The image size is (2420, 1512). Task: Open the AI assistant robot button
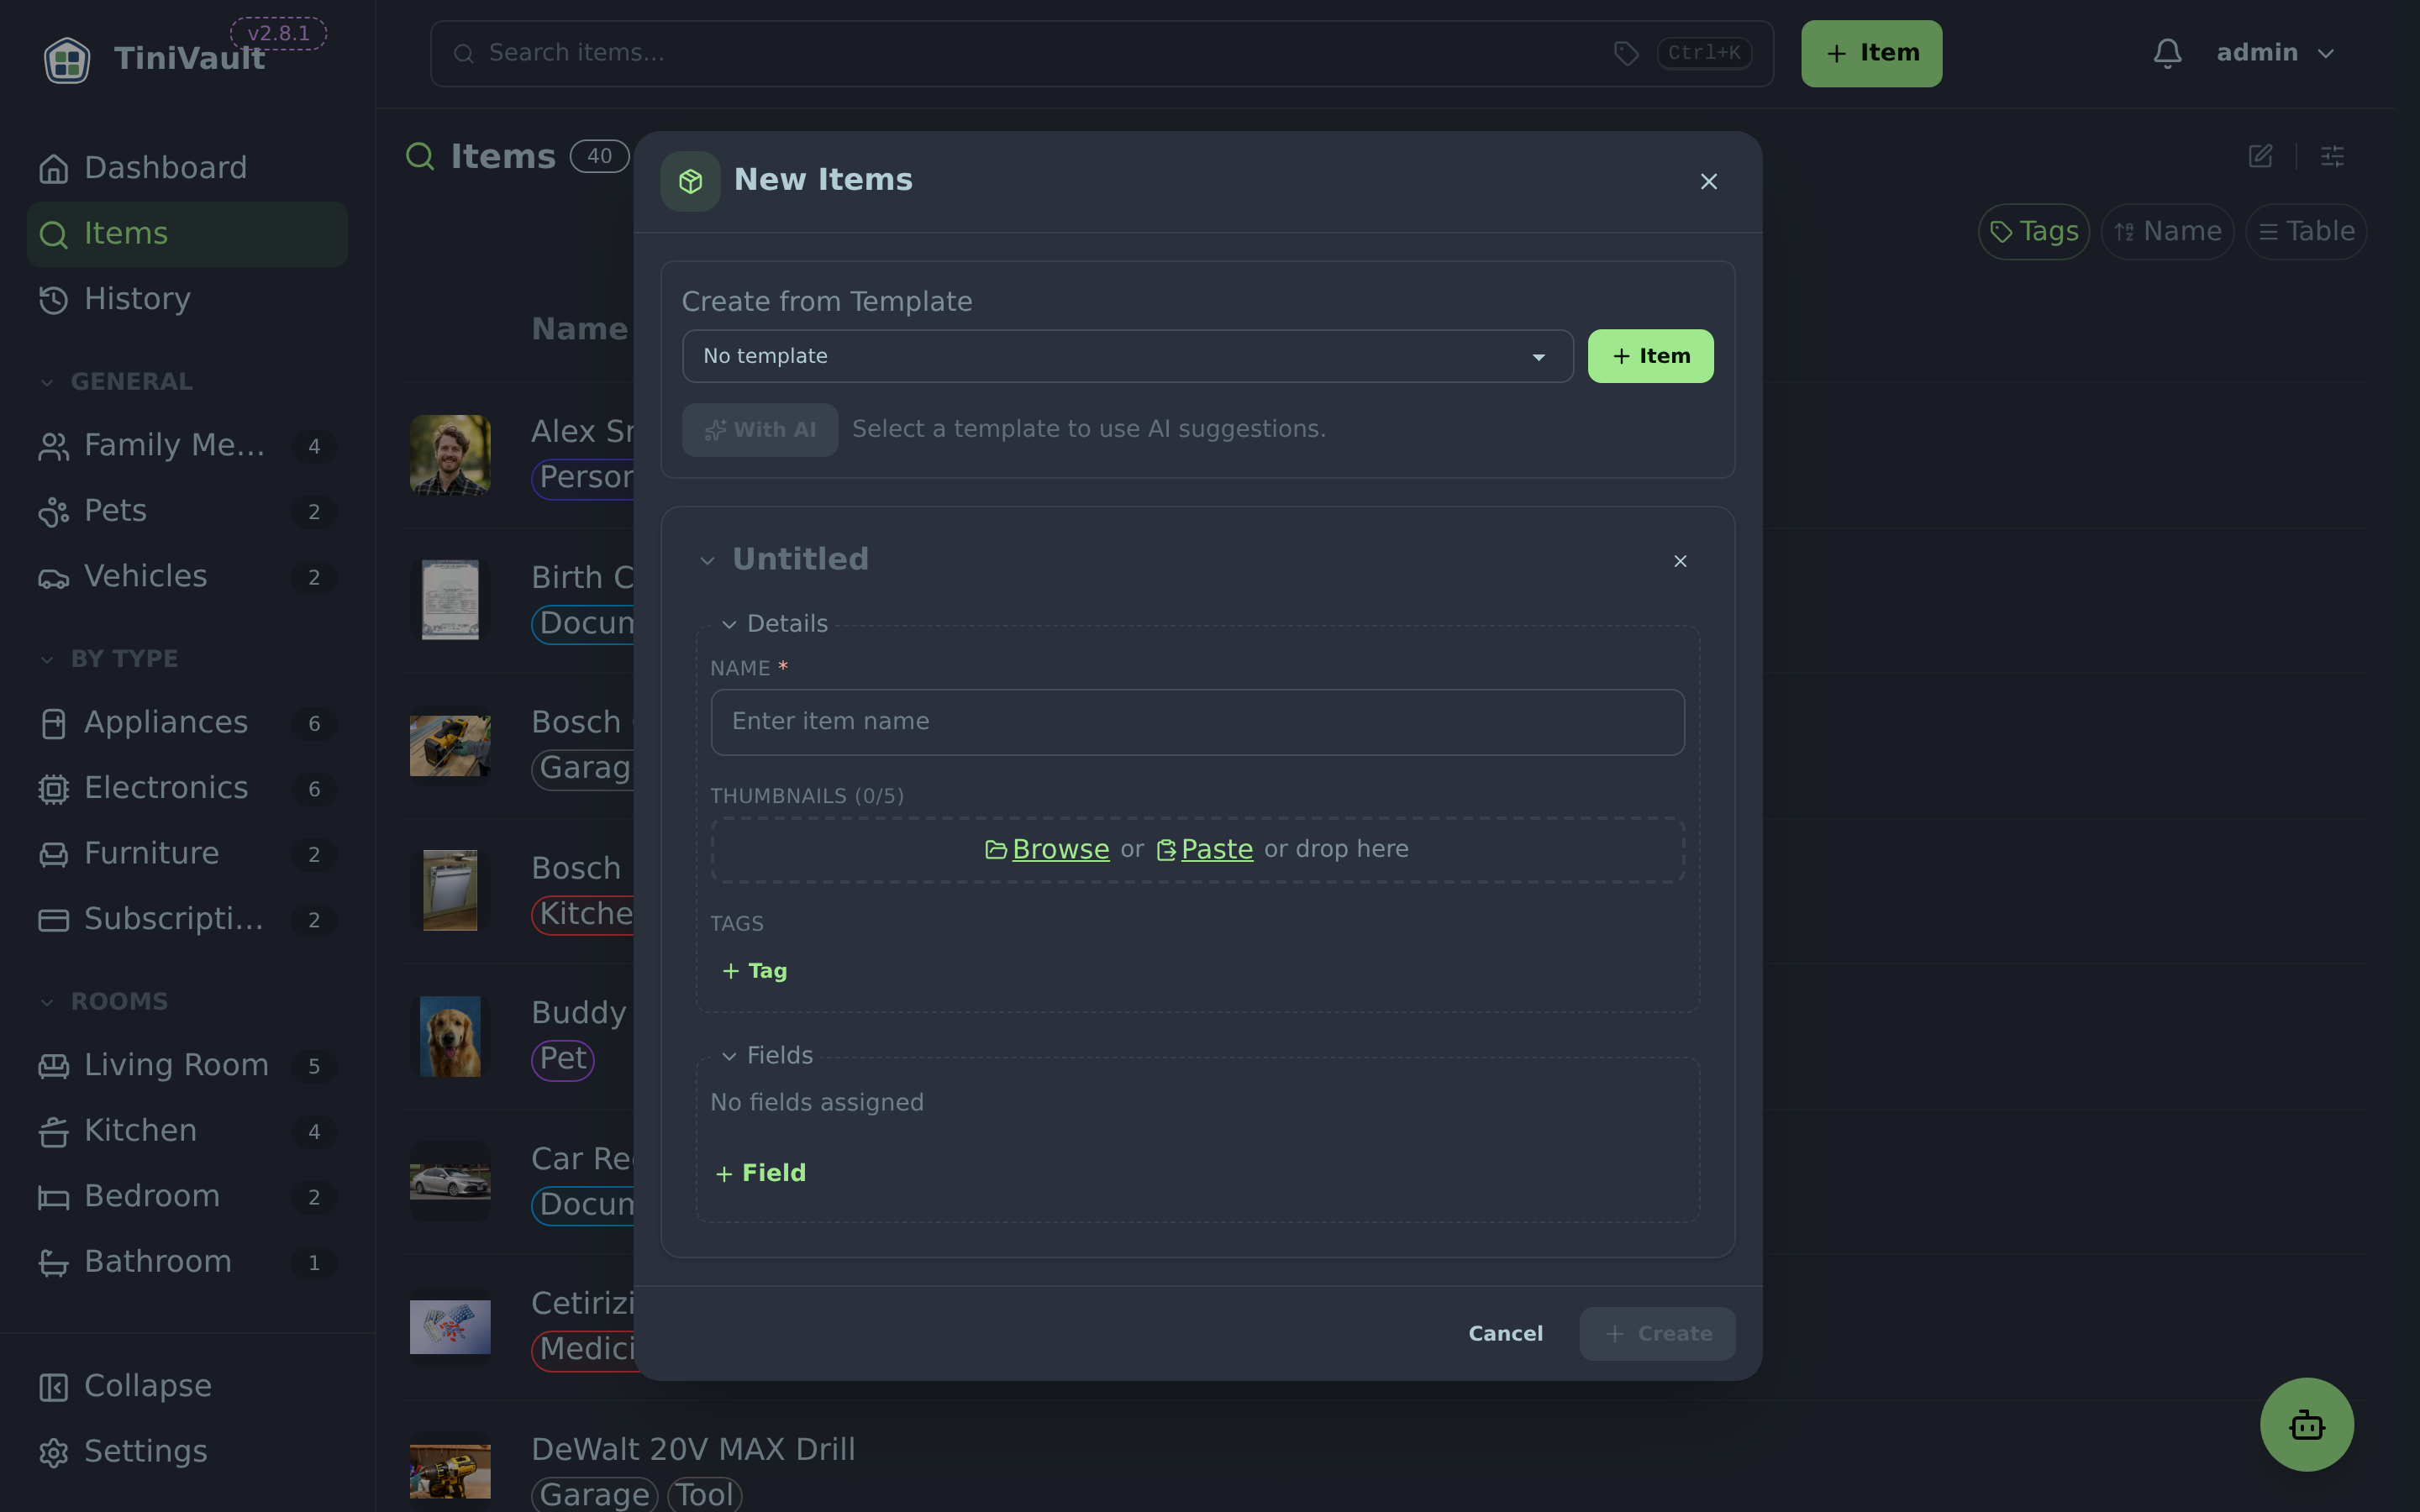click(2306, 1424)
